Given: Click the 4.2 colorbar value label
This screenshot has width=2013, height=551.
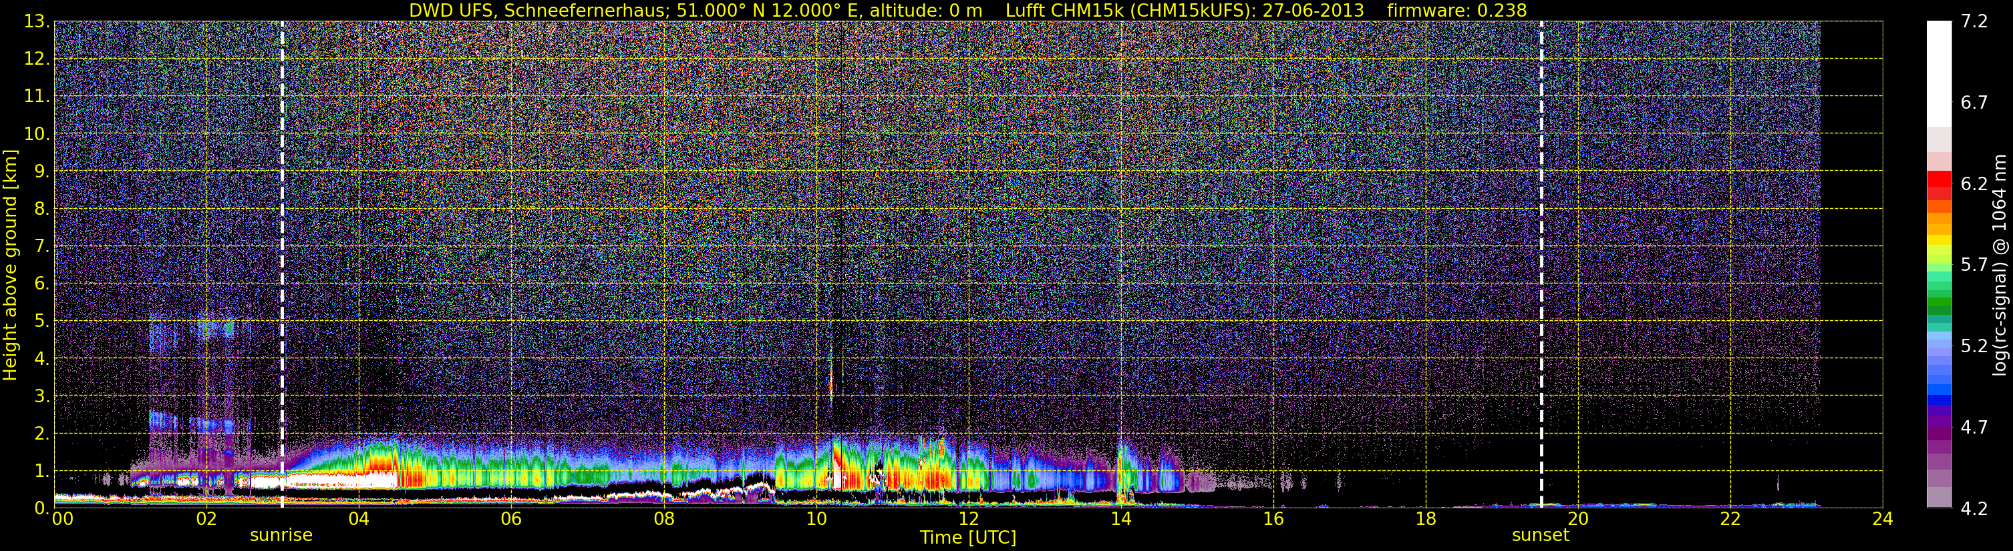Looking at the screenshot, I should coord(1974,509).
